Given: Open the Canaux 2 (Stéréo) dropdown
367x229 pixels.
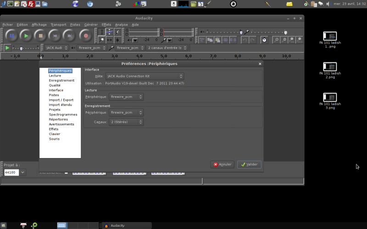Looking at the screenshot, I should [x=124, y=122].
